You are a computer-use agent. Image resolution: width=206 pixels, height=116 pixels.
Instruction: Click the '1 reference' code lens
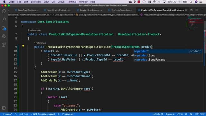tap(40, 43)
